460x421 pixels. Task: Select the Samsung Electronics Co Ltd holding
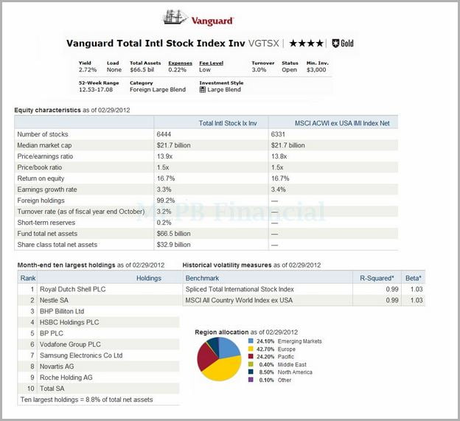(x=81, y=355)
